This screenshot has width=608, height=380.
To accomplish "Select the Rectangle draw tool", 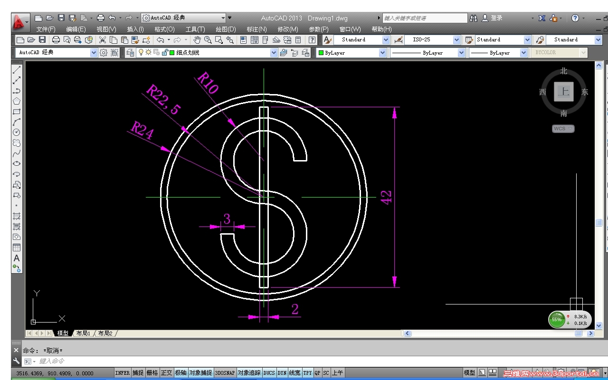I will click(17, 112).
